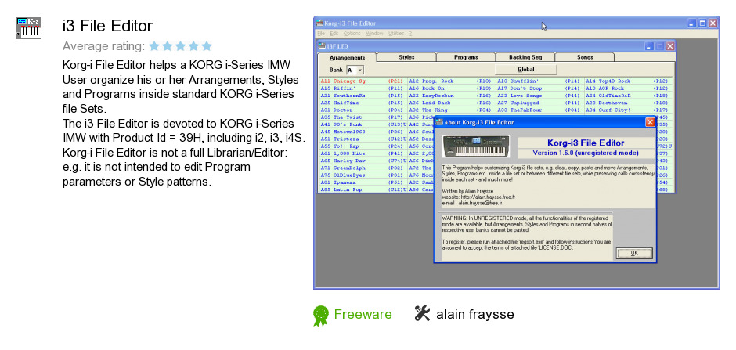Image resolution: width=736 pixels, height=350 pixels.
Task: Click the Korg keyboard photo in About dialog
Action: [x=476, y=146]
